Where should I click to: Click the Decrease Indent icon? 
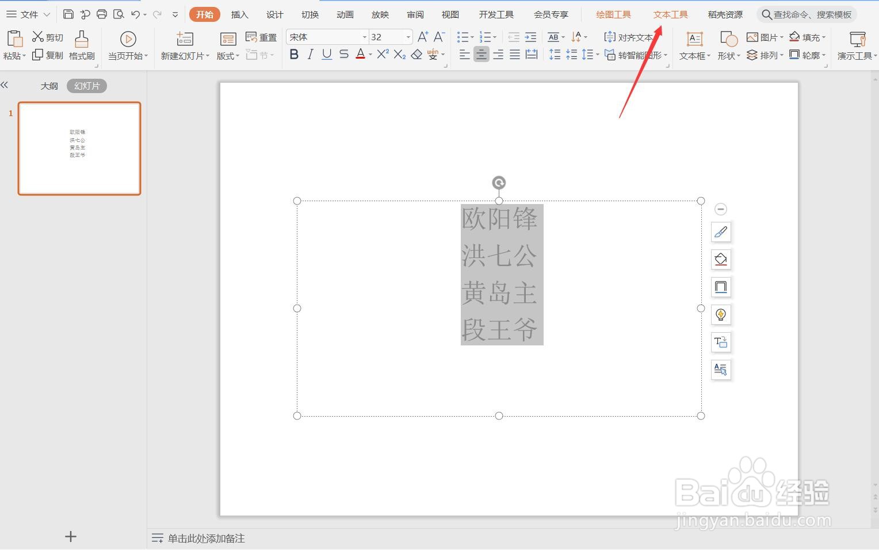(514, 37)
